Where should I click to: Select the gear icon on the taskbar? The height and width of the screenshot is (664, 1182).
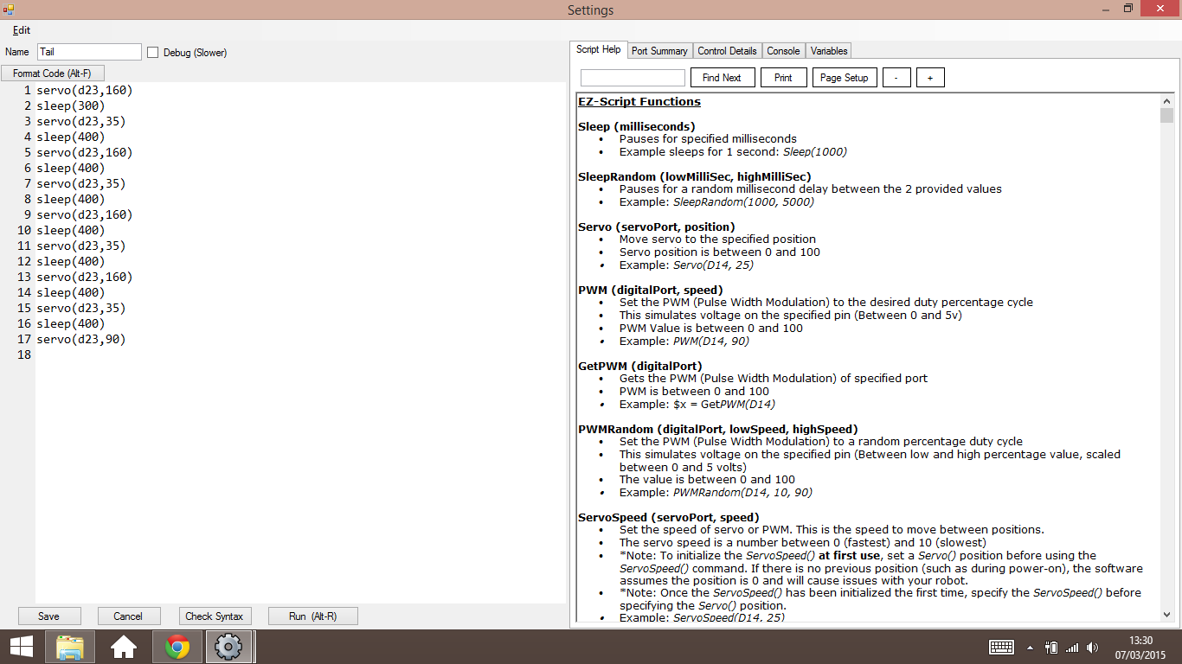[228, 646]
